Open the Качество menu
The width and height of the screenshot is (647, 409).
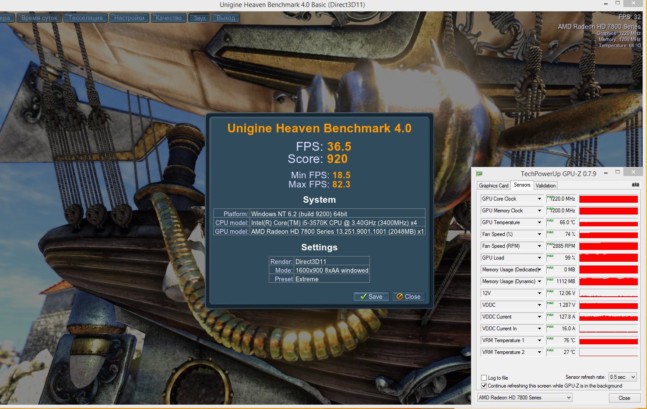coord(169,18)
